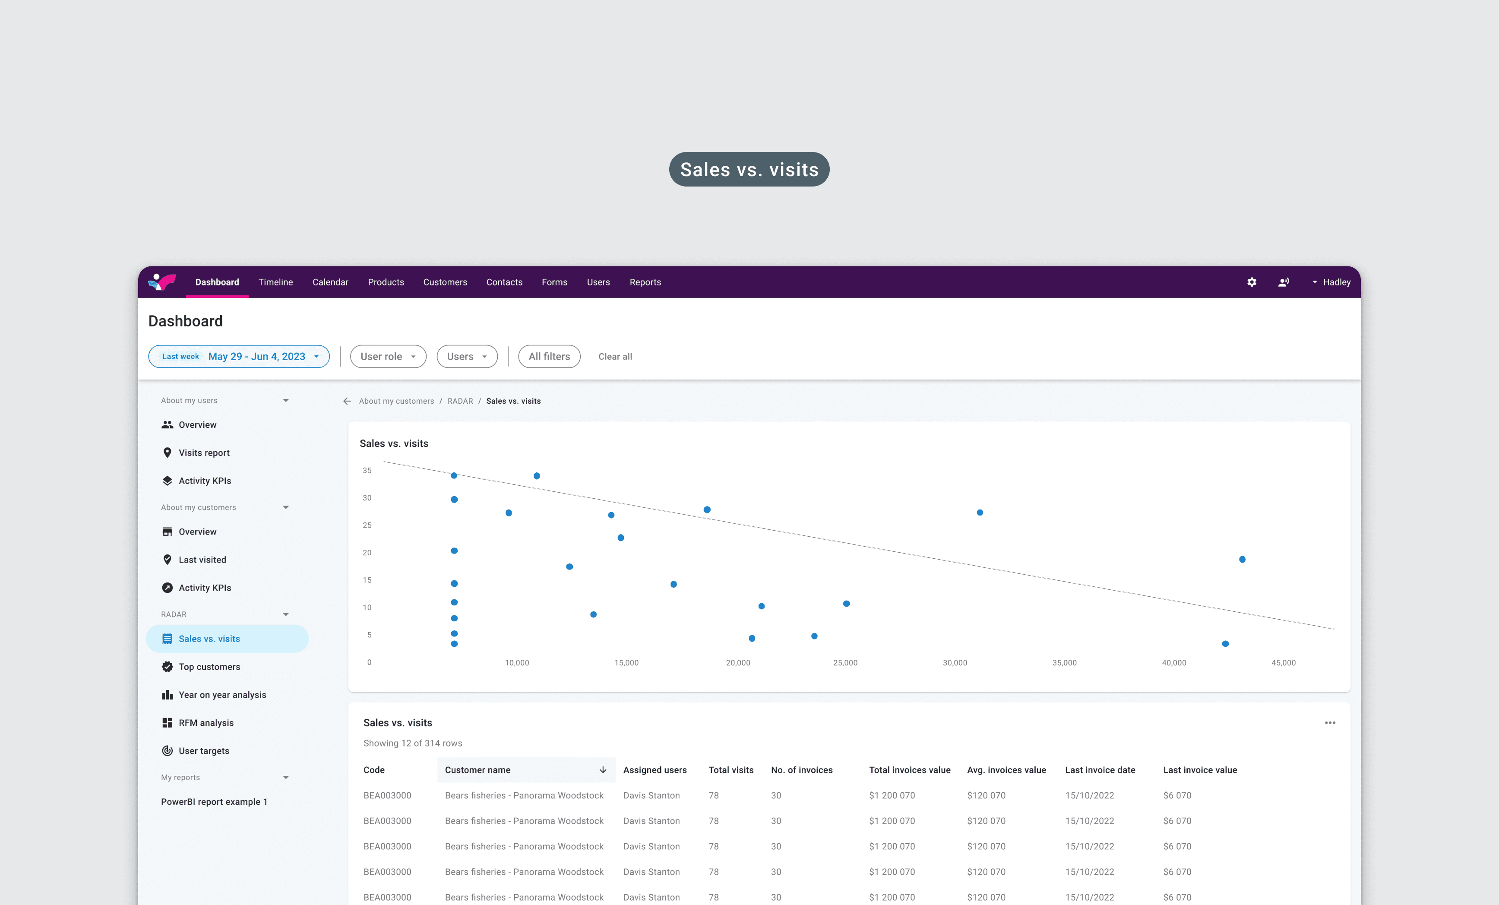The image size is (1499, 905).
Task: Open the Products tab
Action: point(386,282)
